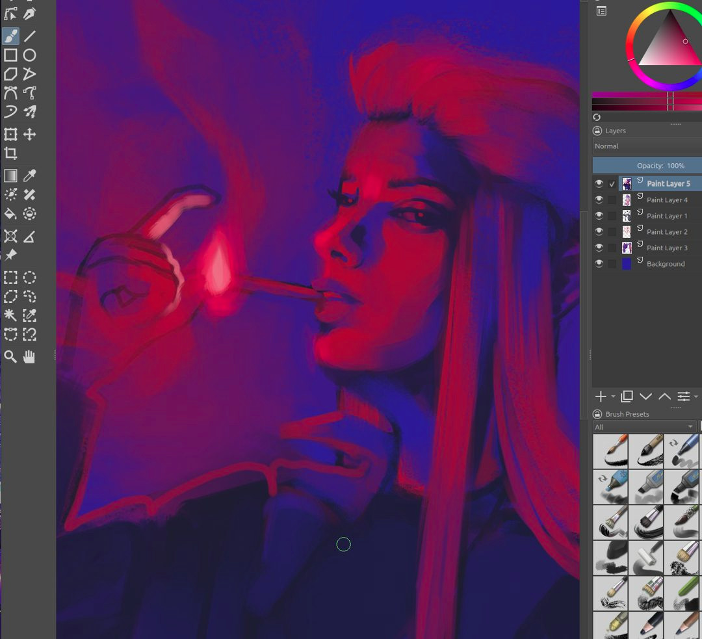Screen dimensions: 702x639
Task: Toggle visibility of Paint Layer 4
Action: pyautogui.click(x=599, y=200)
